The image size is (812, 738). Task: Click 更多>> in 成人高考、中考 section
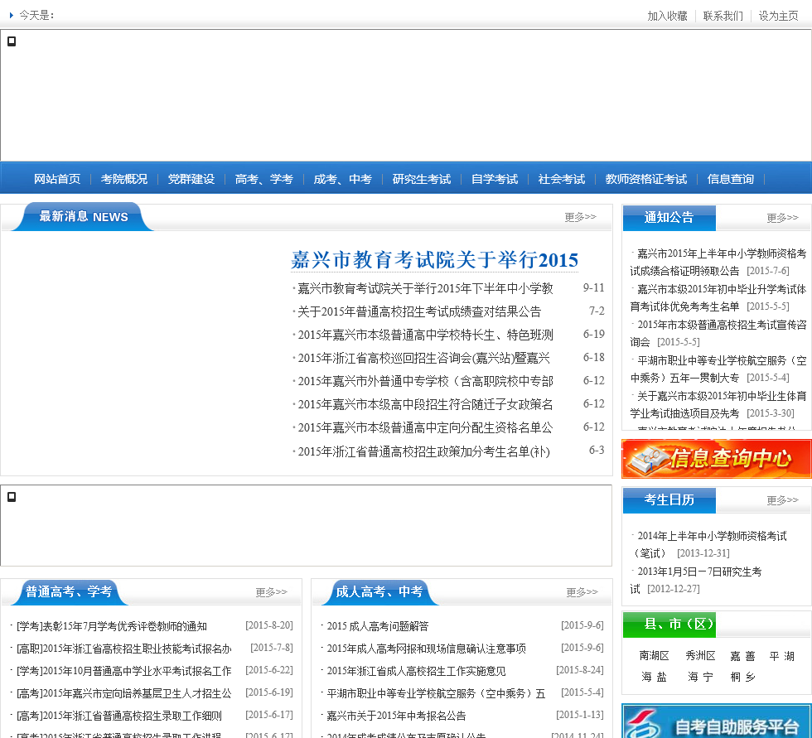pyautogui.click(x=582, y=592)
